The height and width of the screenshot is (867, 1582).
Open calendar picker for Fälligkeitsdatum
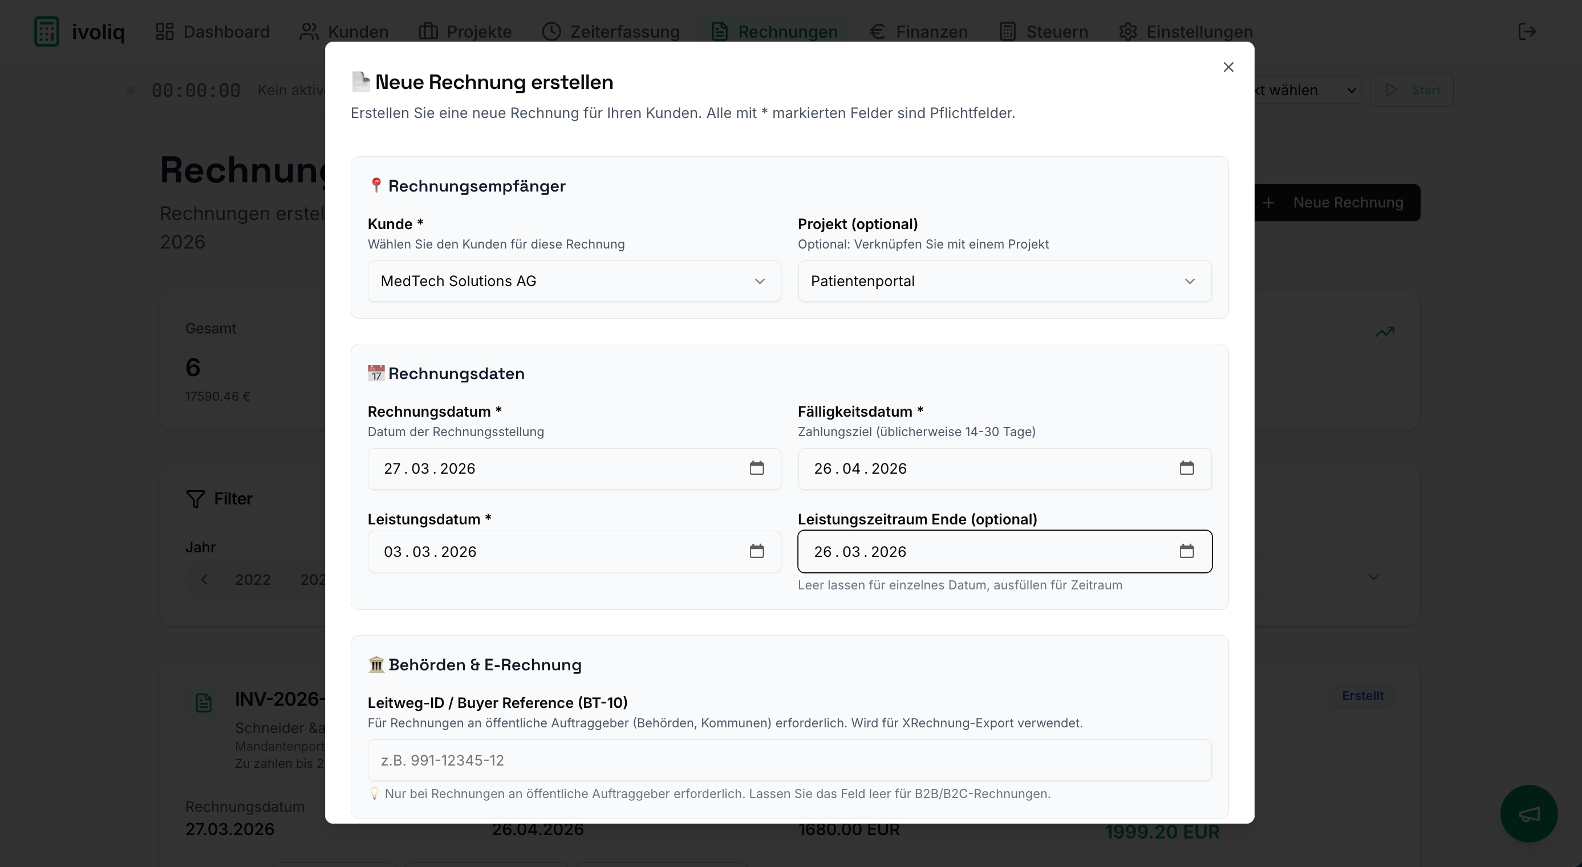coord(1186,468)
